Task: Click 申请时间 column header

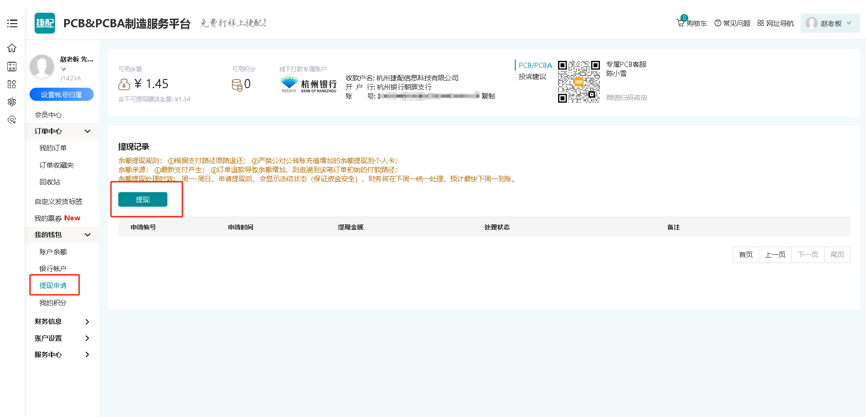Action: [x=241, y=227]
